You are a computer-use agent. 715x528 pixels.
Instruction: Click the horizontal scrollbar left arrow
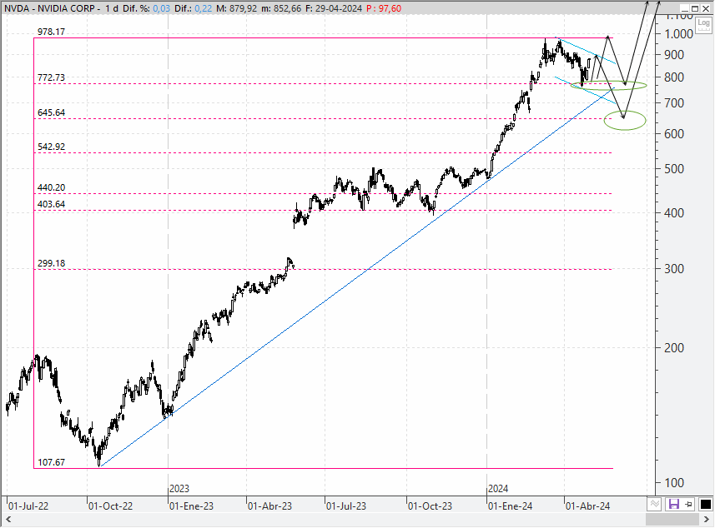pyautogui.click(x=8, y=520)
